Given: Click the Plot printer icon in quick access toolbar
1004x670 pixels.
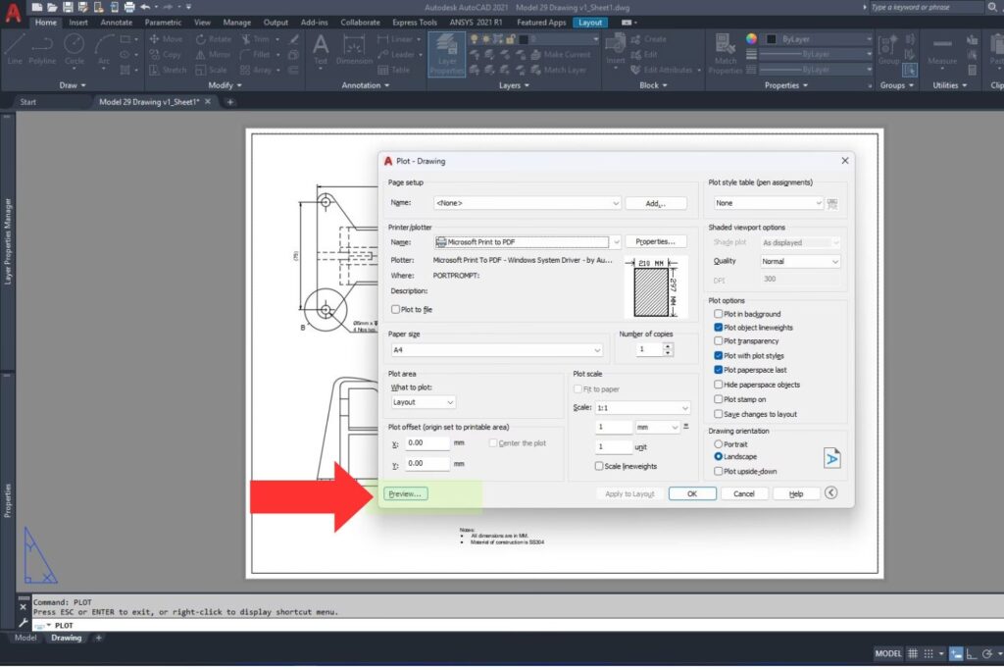Looking at the screenshot, I should tap(129, 7).
